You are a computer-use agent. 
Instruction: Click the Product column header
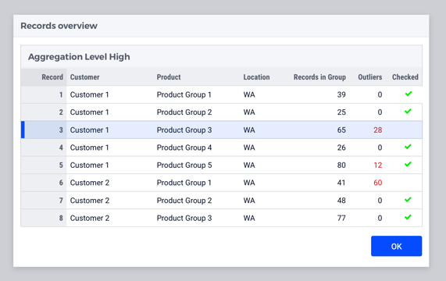169,77
